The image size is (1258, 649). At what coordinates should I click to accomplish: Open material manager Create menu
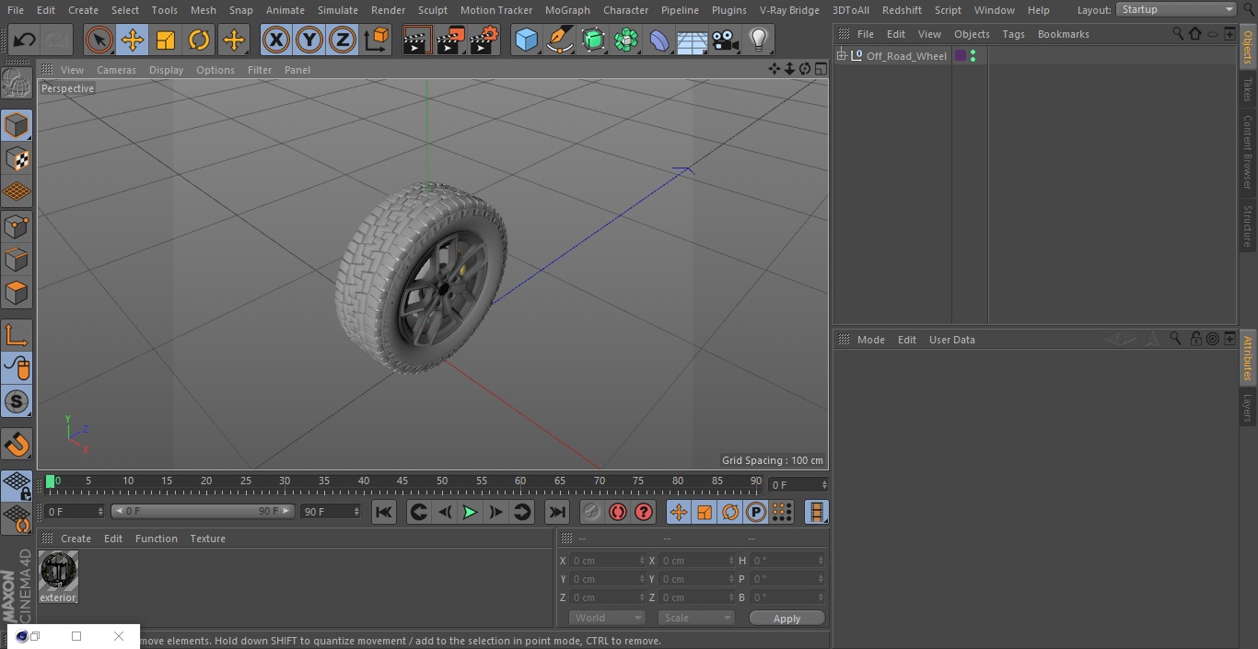tap(76, 539)
